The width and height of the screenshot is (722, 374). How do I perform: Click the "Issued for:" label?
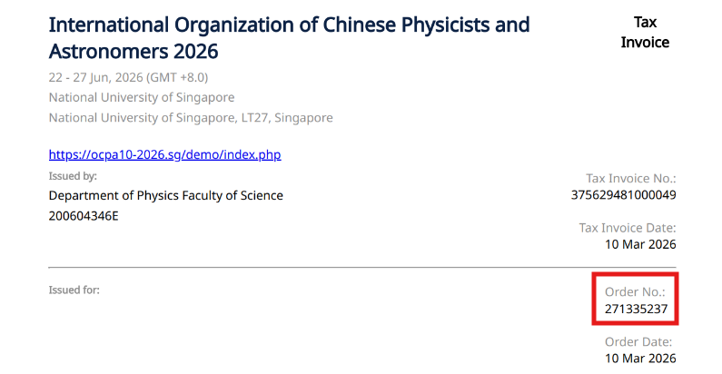click(x=74, y=290)
